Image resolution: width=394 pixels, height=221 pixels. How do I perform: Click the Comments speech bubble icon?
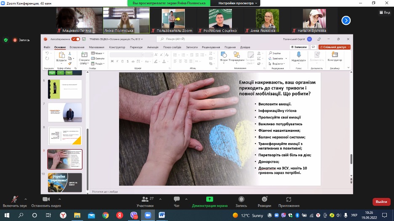[x=313, y=47]
